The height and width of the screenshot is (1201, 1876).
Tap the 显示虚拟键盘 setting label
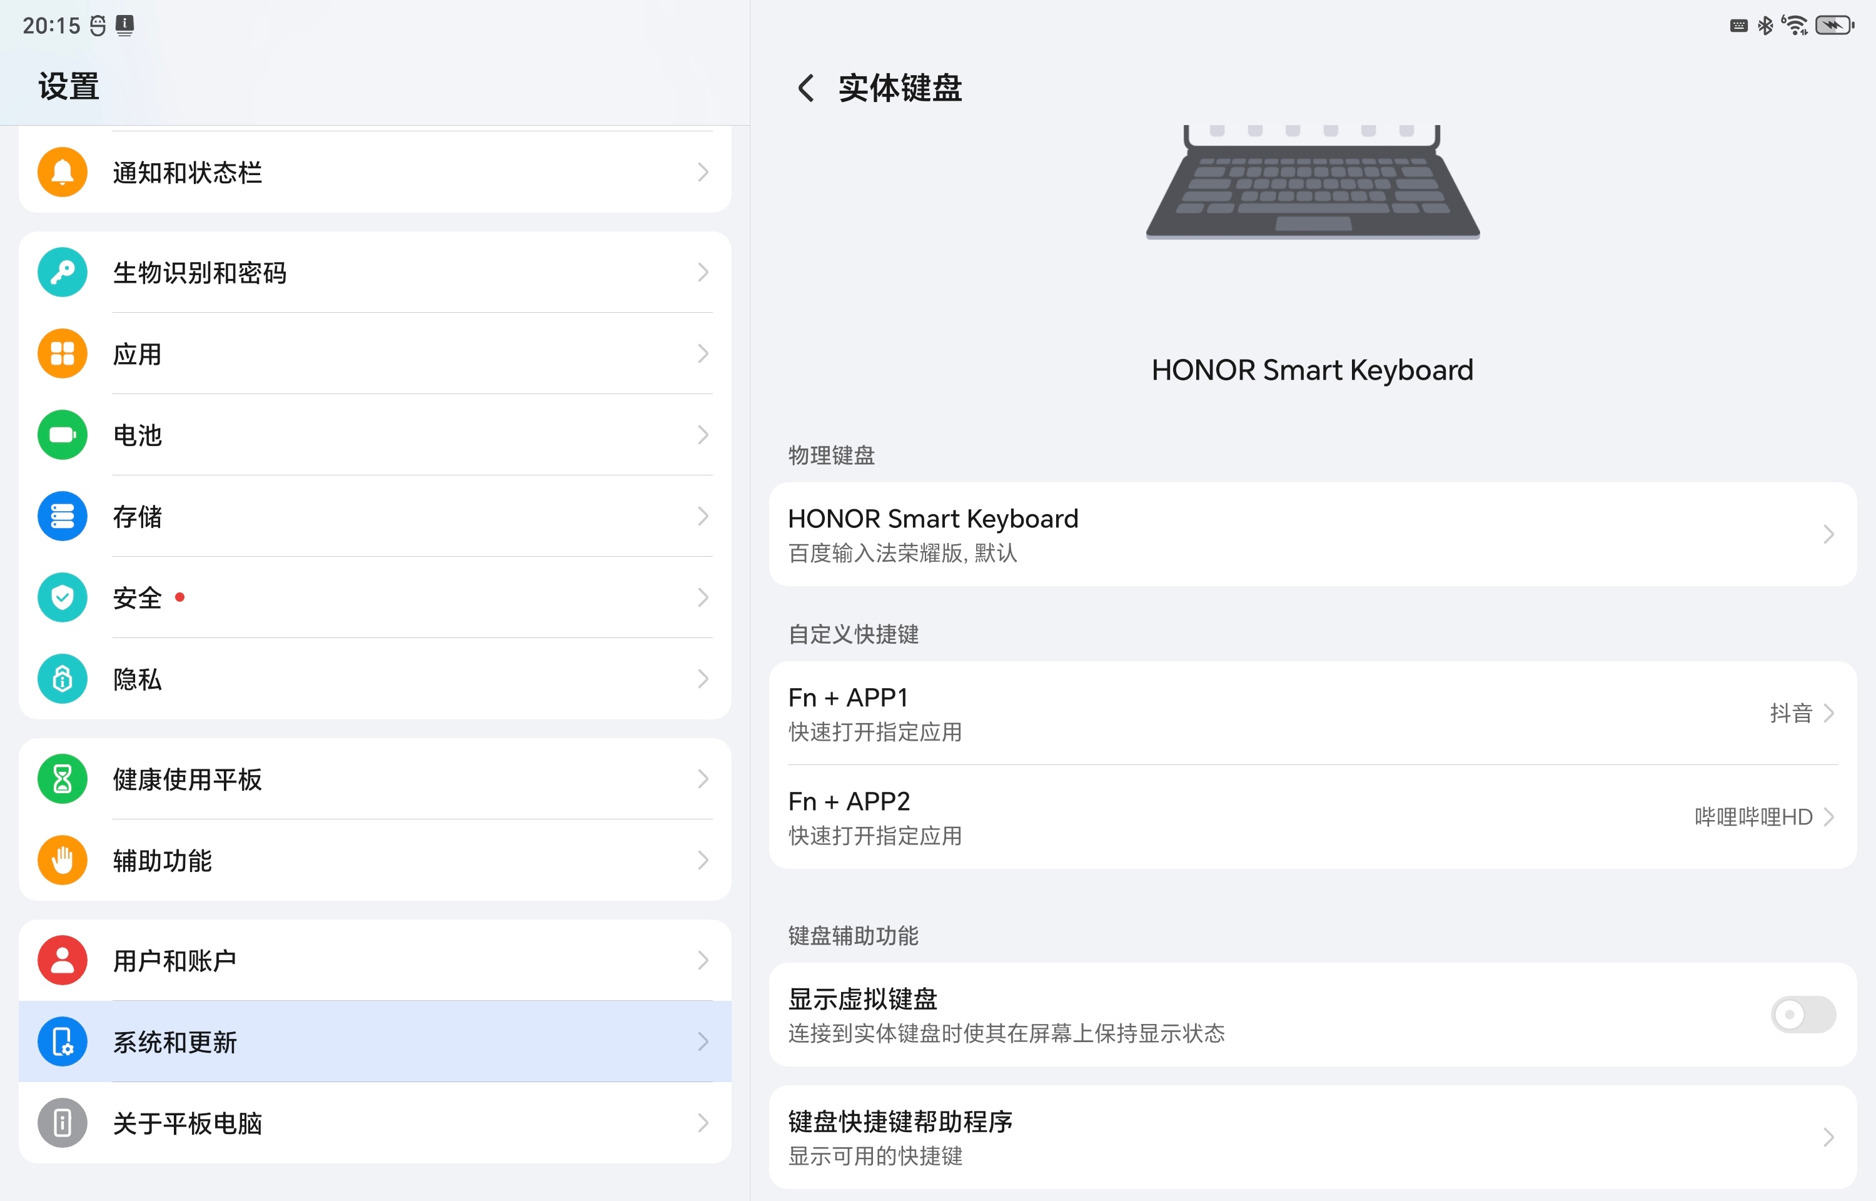pos(863,998)
